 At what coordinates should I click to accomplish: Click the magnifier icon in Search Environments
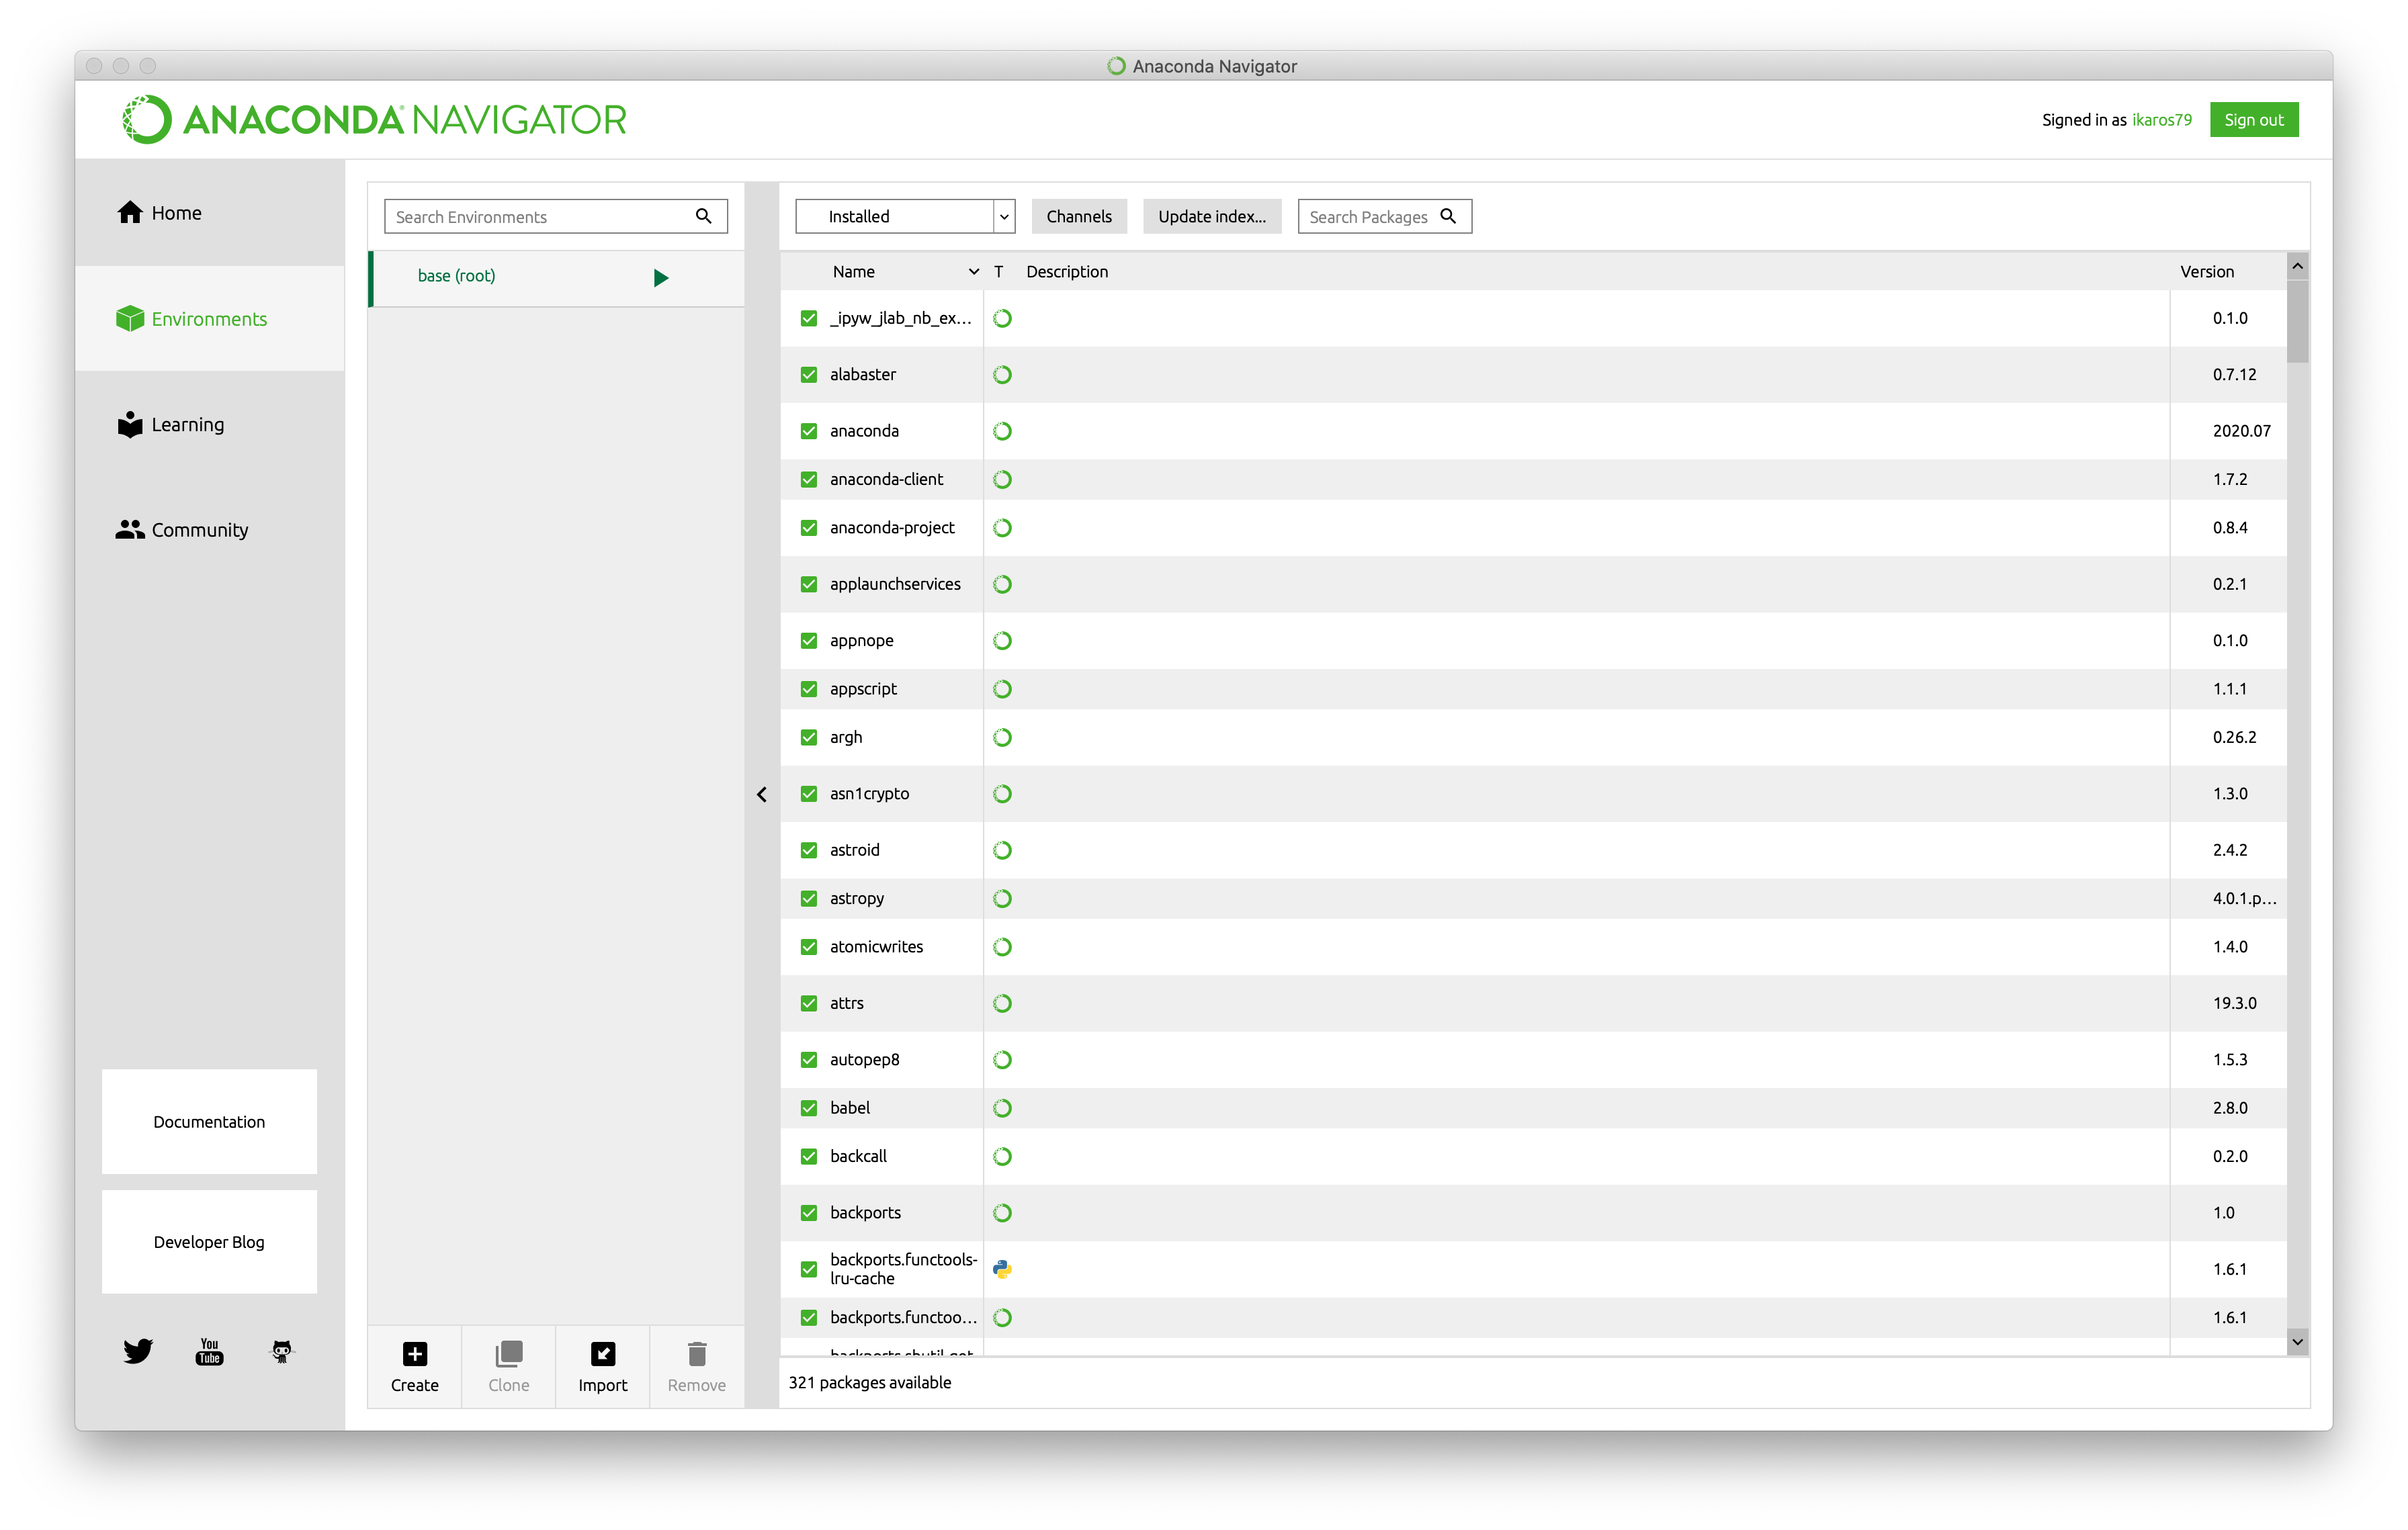pyautogui.click(x=703, y=216)
